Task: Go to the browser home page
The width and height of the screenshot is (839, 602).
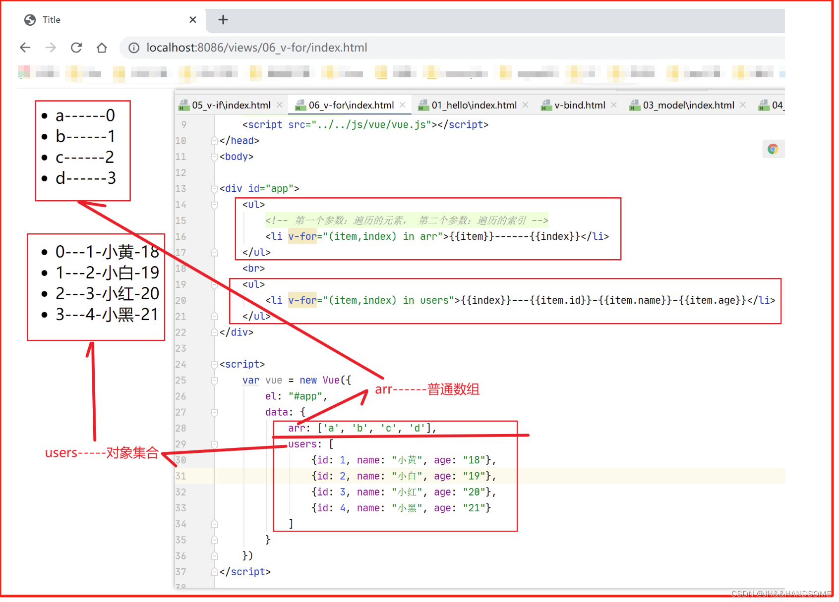Action: coord(102,48)
